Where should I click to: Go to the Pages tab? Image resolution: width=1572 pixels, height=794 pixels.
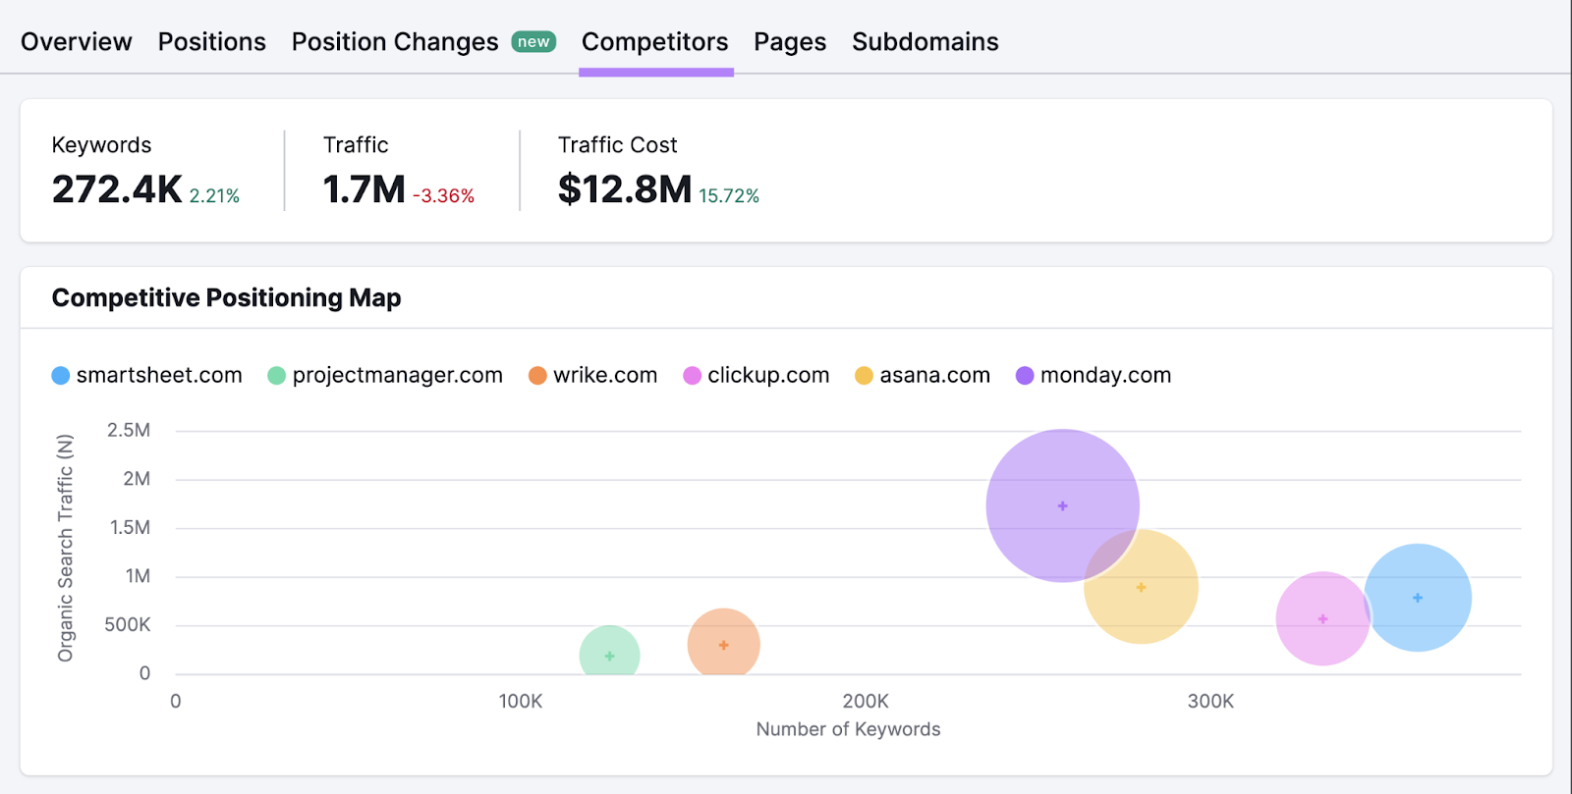click(789, 42)
